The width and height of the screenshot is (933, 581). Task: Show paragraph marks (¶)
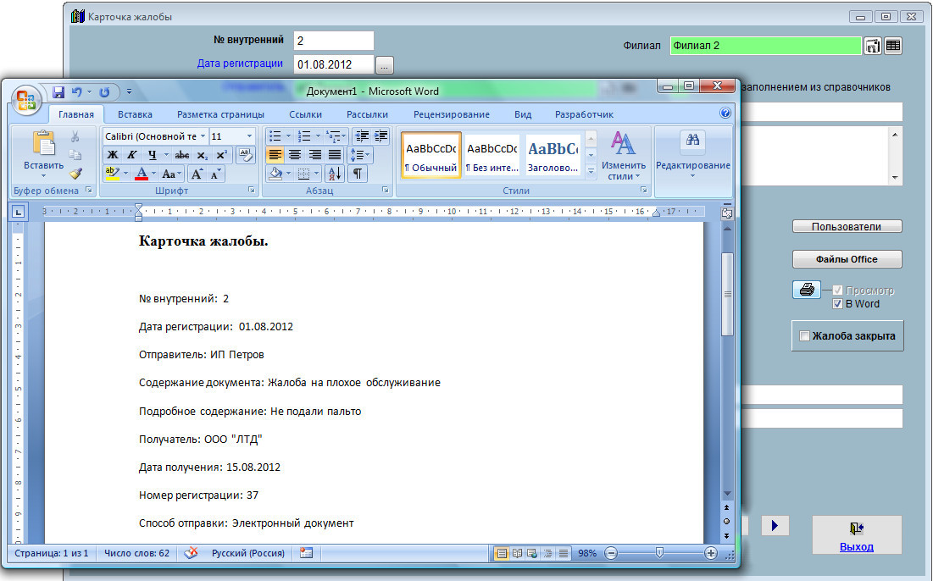tap(357, 174)
